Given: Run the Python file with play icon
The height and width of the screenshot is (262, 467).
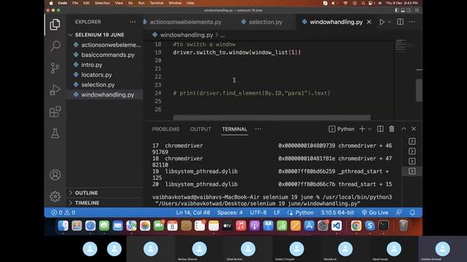Looking at the screenshot, I should point(382,22).
